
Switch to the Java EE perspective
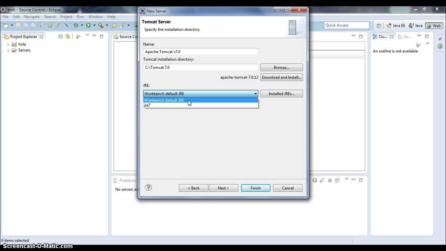click(396, 25)
